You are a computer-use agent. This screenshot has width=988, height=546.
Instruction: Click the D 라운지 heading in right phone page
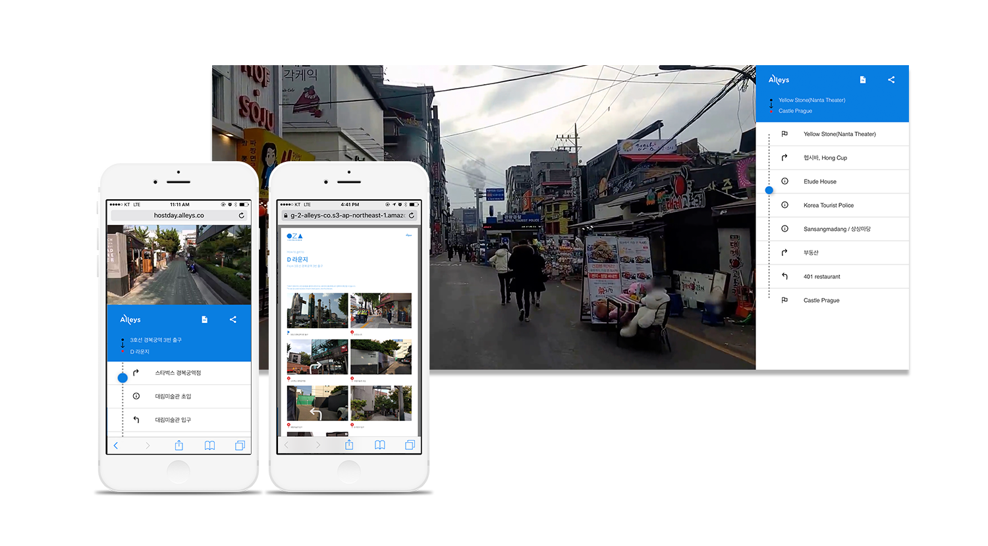click(298, 259)
